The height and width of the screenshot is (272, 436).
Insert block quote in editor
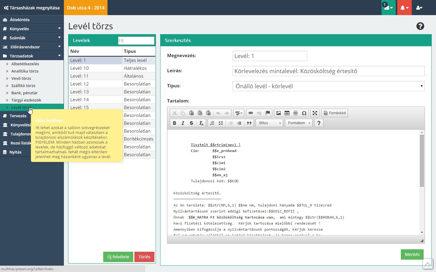[x=249, y=123]
